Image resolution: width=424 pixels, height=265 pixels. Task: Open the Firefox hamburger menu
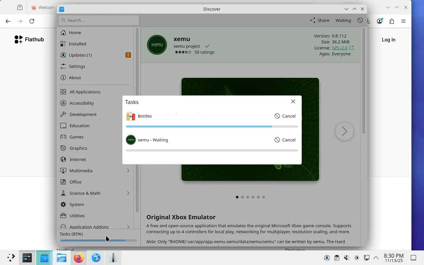403,21
